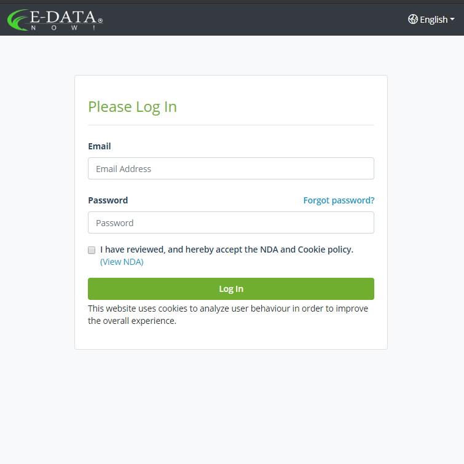Open the English language dropdown

[x=433, y=20]
